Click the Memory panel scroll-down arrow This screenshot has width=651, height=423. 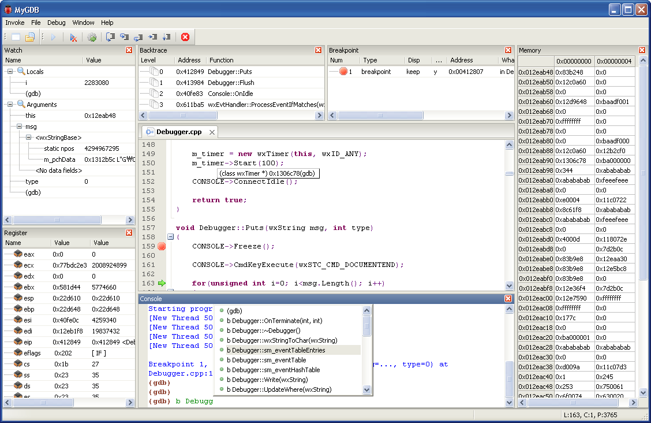[643, 392]
